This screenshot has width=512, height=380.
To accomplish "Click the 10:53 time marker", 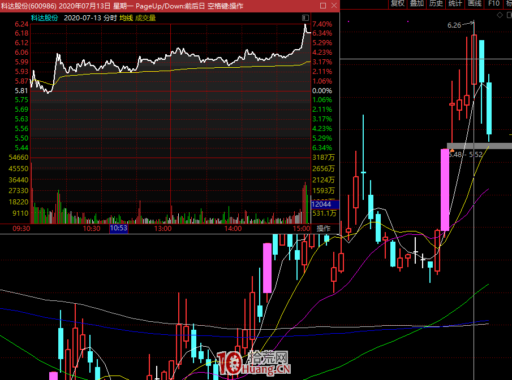I will (118, 229).
